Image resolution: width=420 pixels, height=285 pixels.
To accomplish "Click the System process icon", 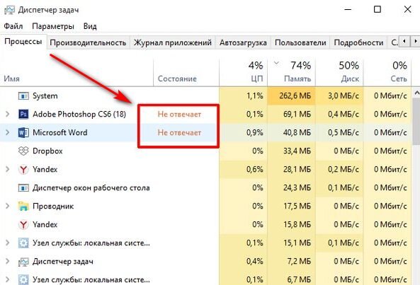I will pos(23,95).
